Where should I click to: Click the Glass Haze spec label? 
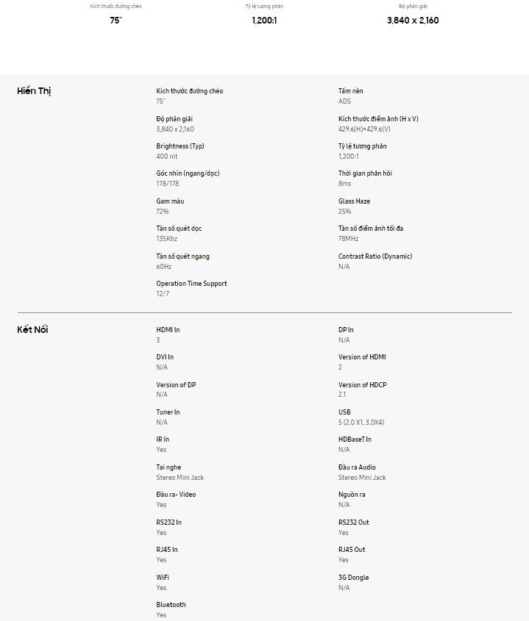355,201
